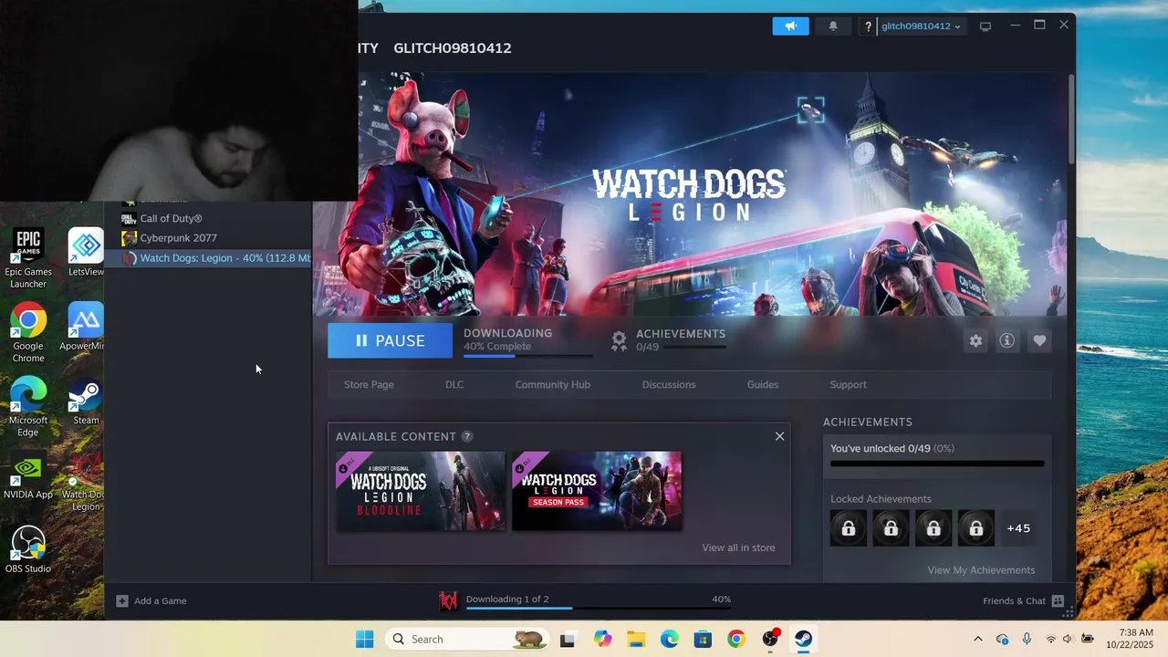Click the Achievements trophy icon
The width and height of the screenshot is (1168, 657).
coord(619,340)
